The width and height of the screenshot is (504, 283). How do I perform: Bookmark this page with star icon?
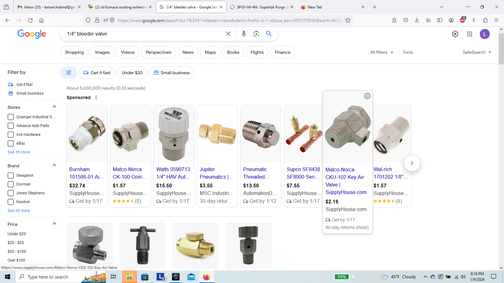[348, 20]
